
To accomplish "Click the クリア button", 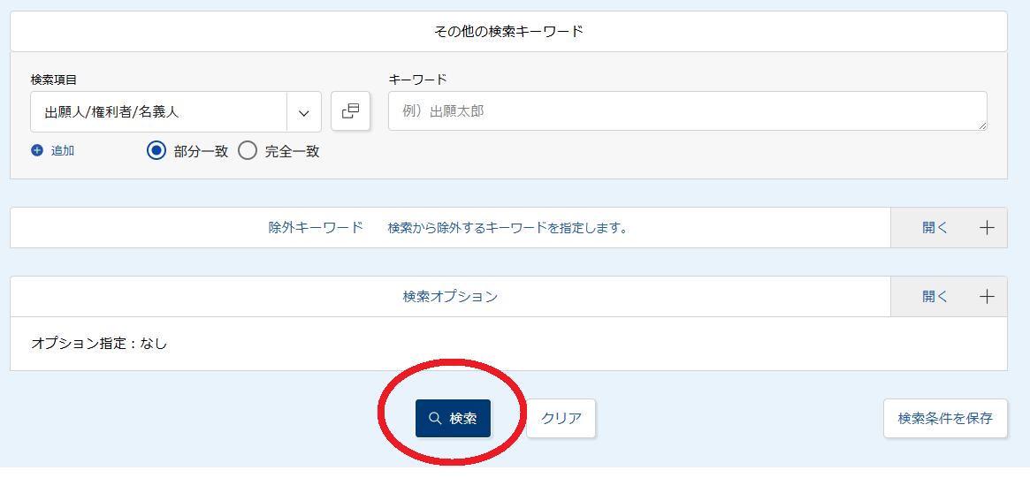I will click(x=561, y=418).
